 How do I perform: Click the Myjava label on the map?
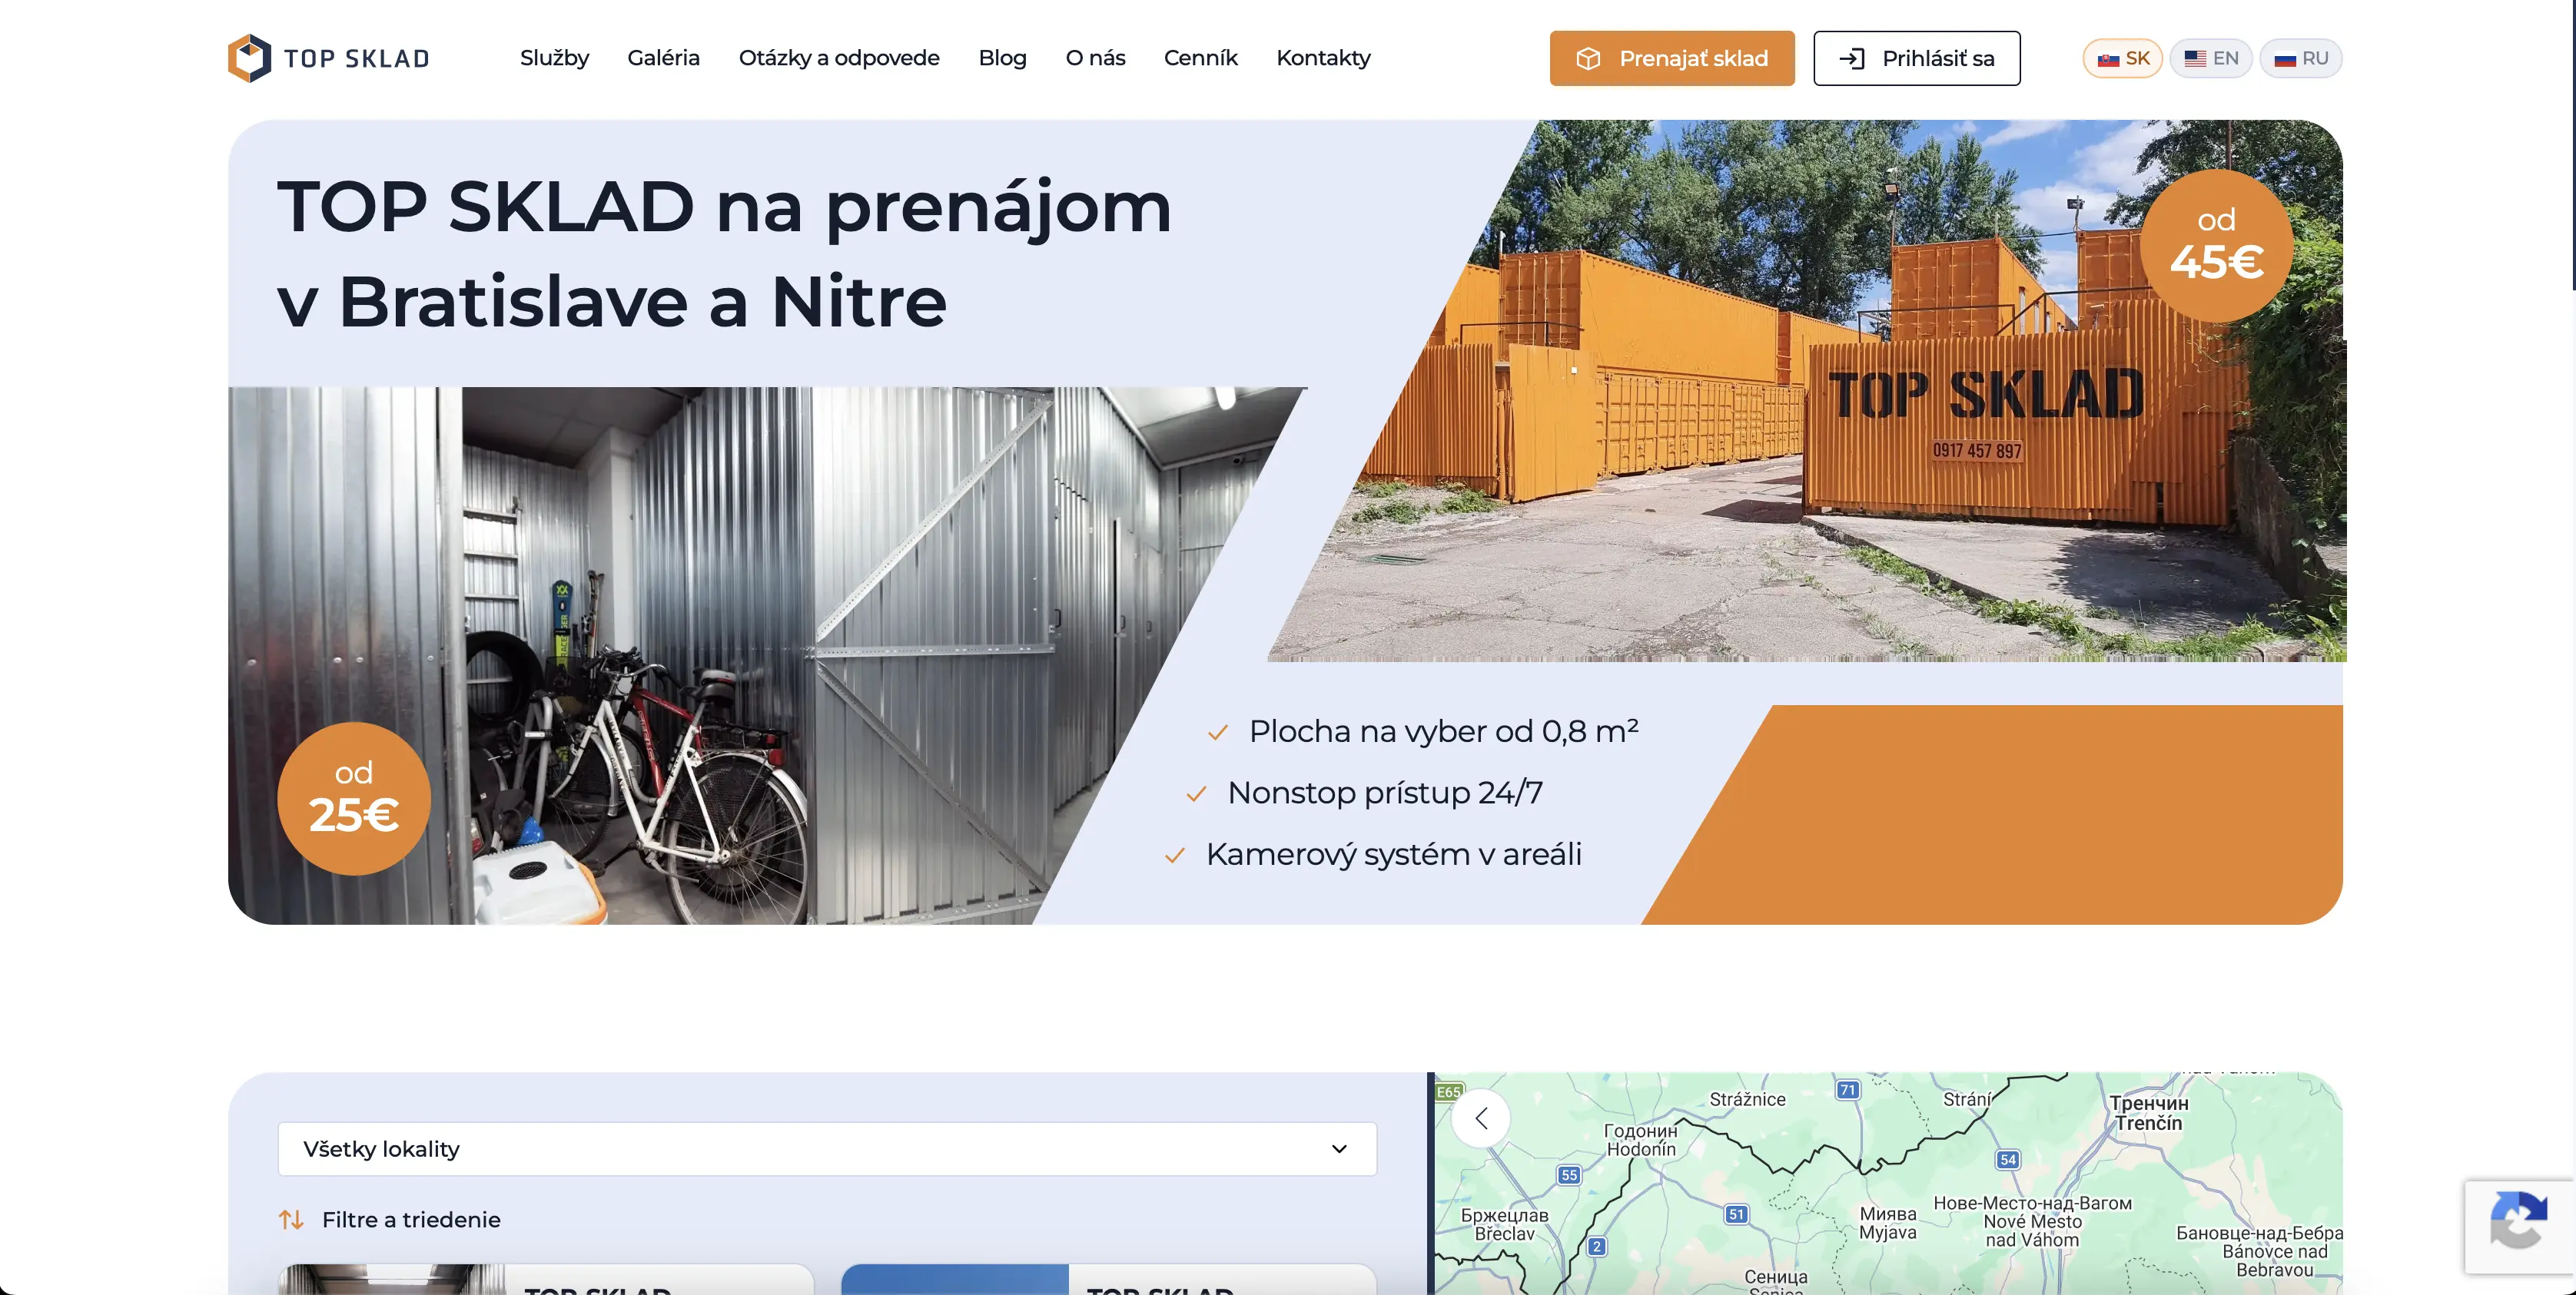[1888, 1223]
